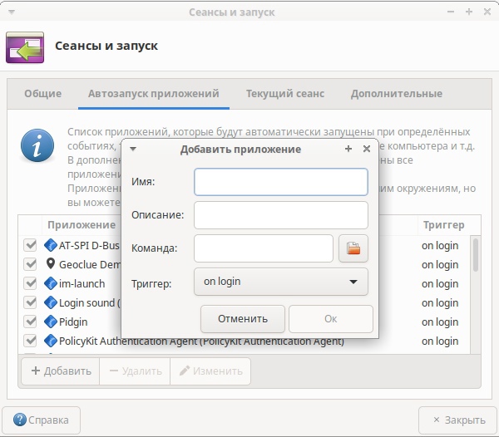
Task: Click the folder browse icon beside Команда
Action: [x=353, y=248]
